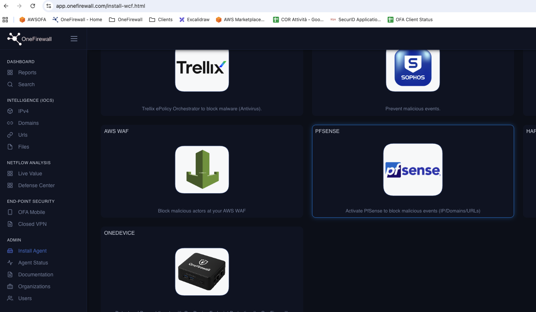The image size is (536, 312).
Task: Open Users page
Action: tap(25, 298)
